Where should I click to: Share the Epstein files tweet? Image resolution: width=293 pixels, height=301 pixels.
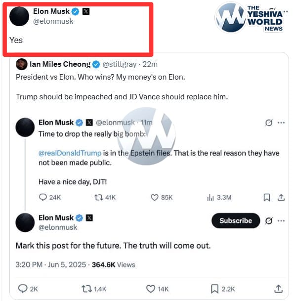coord(281,197)
